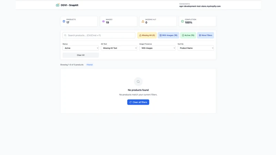276x155 pixels.
Task: Click the Missing Alt warning triangle icon
Action: point(143,21)
